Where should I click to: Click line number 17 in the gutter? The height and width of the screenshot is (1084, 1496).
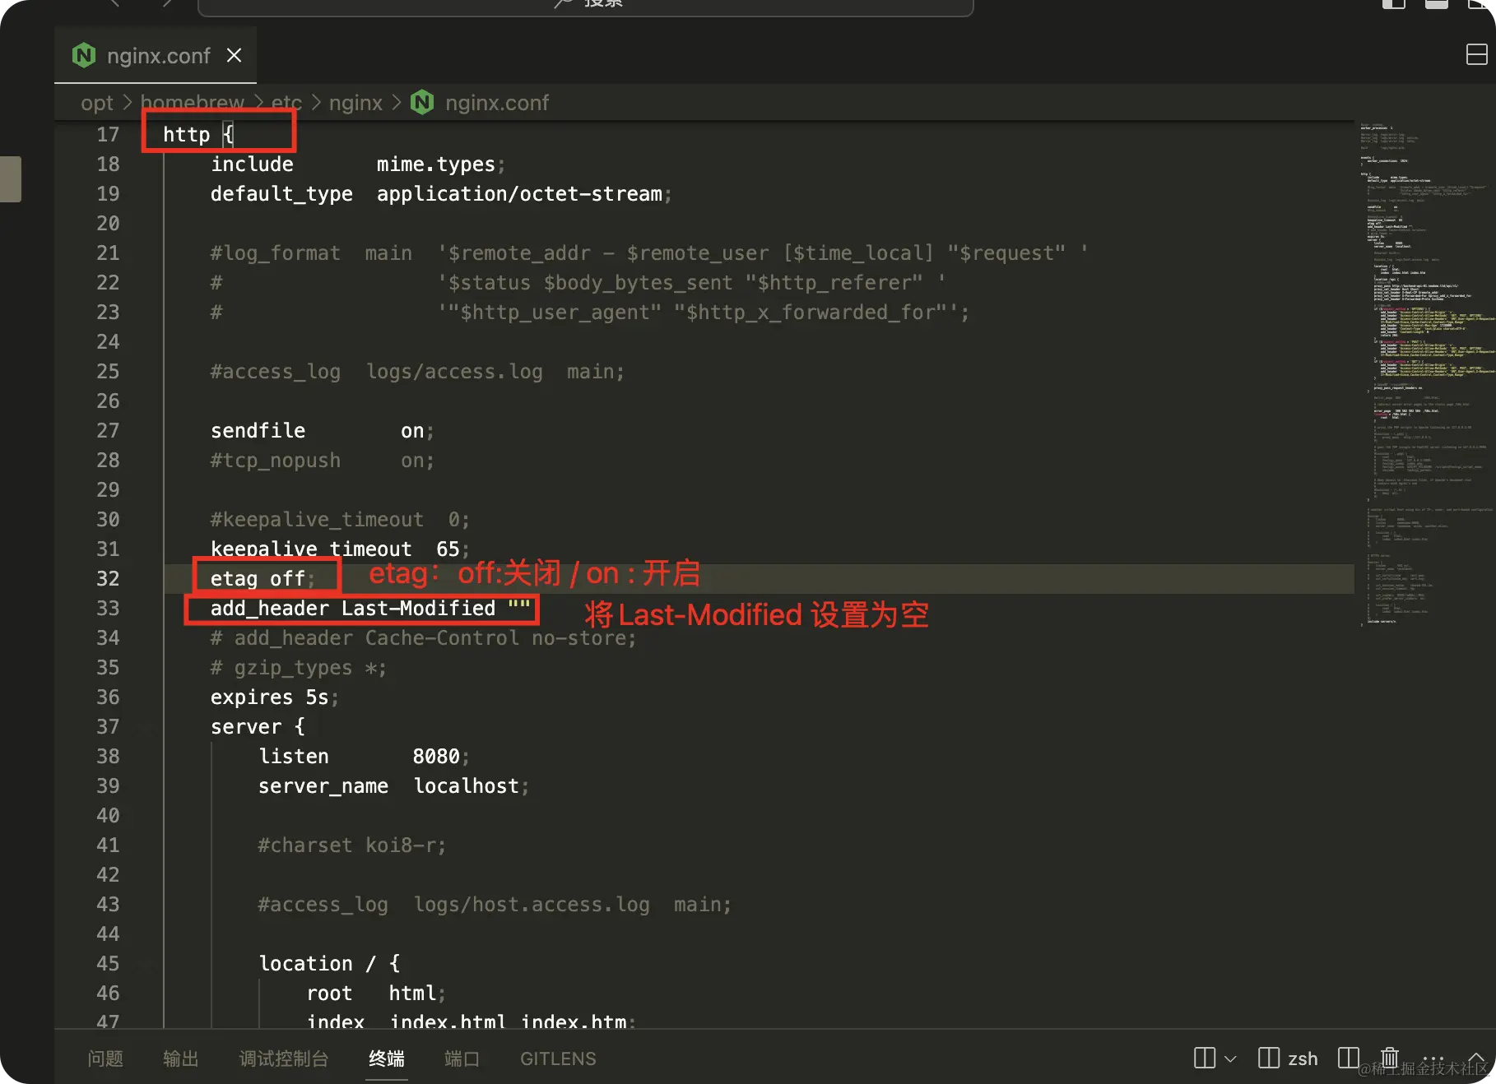108,135
